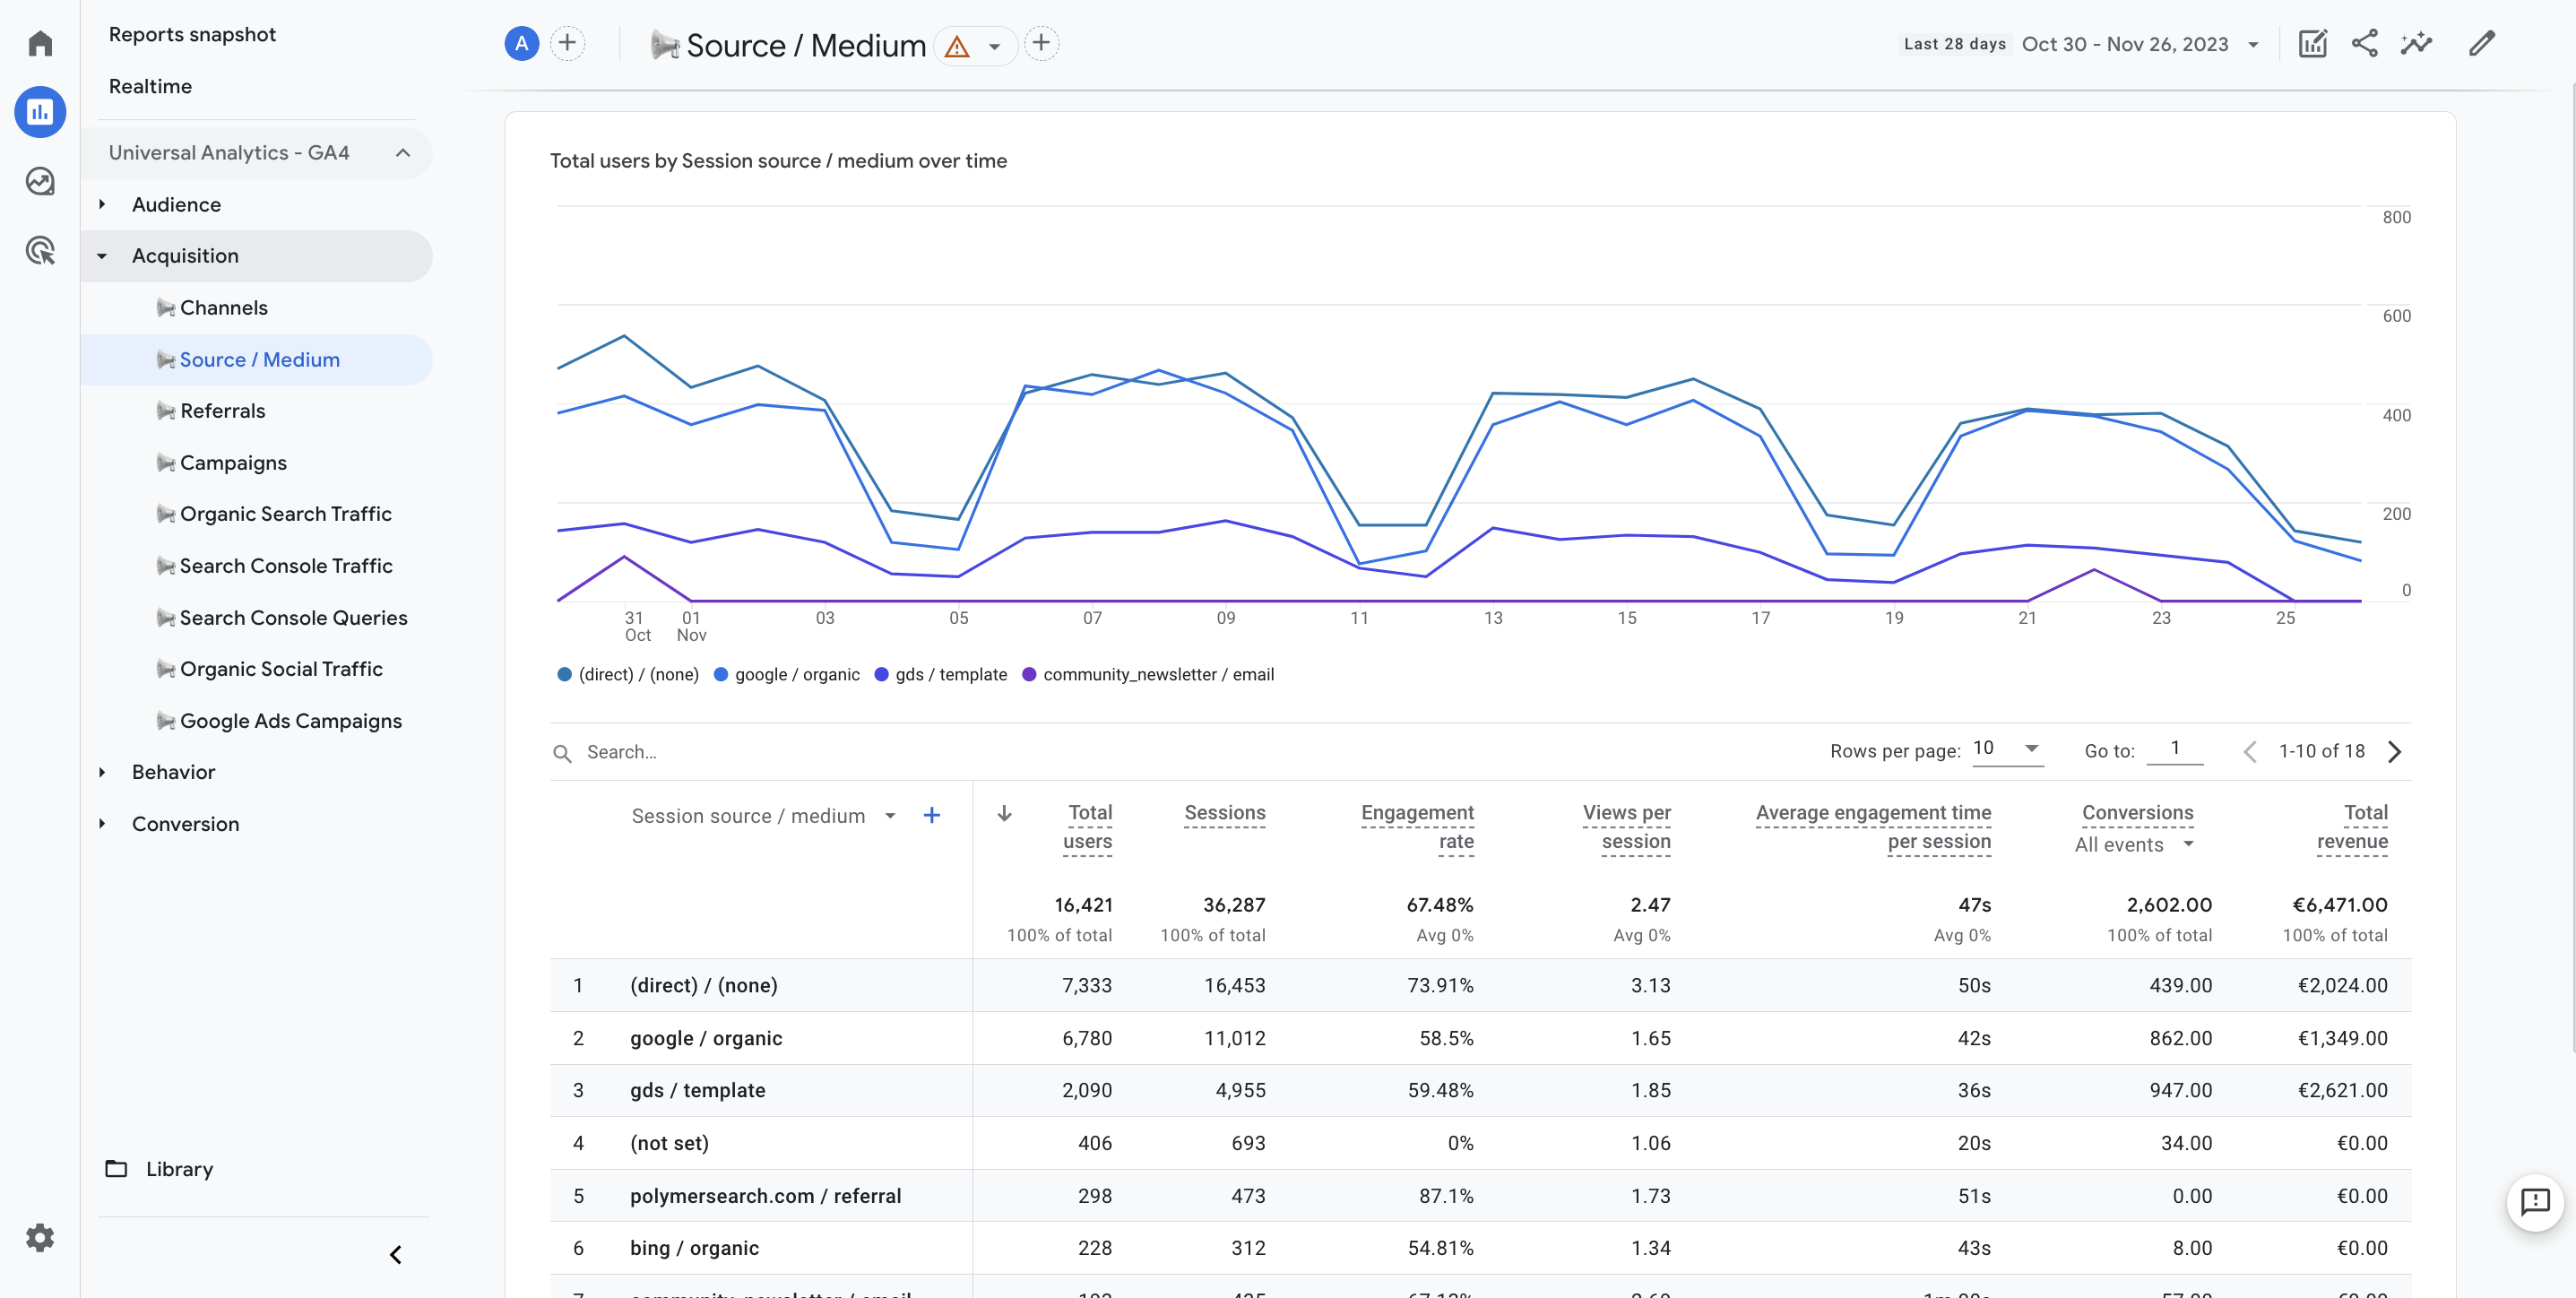The width and height of the screenshot is (2576, 1298).
Task: Sort by Views per session column
Action: click(x=1626, y=827)
